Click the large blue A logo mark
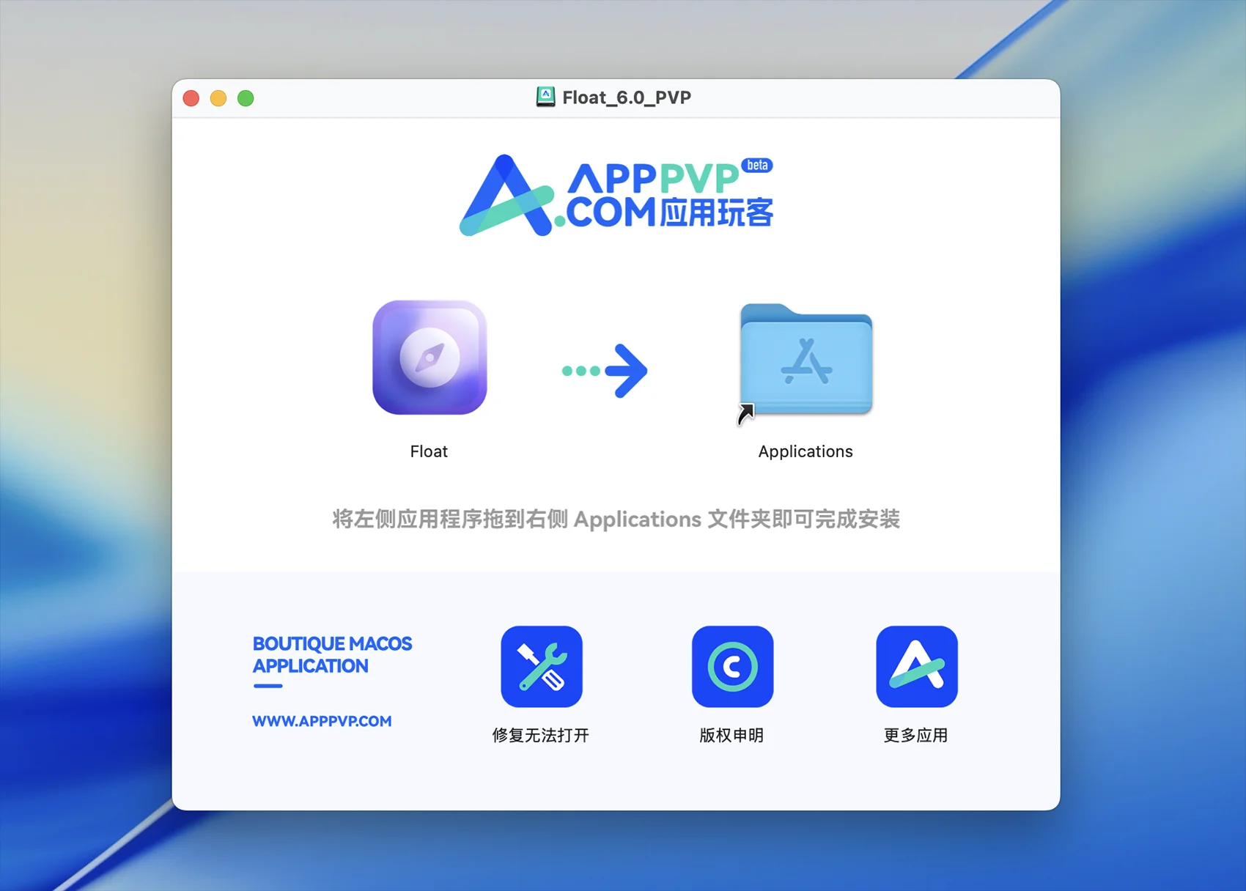 pyautogui.click(x=506, y=196)
